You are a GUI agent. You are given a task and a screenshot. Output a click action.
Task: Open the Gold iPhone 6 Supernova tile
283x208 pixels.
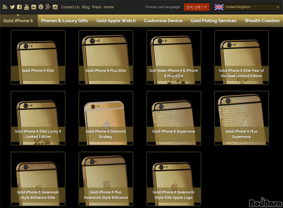coord(174,118)
